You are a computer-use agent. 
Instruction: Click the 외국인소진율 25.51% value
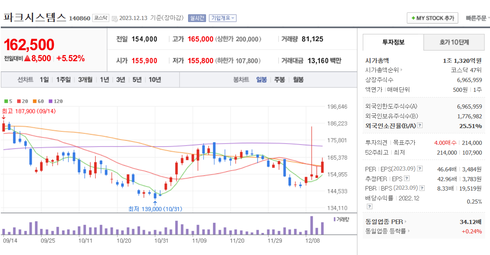coord(470,126)
